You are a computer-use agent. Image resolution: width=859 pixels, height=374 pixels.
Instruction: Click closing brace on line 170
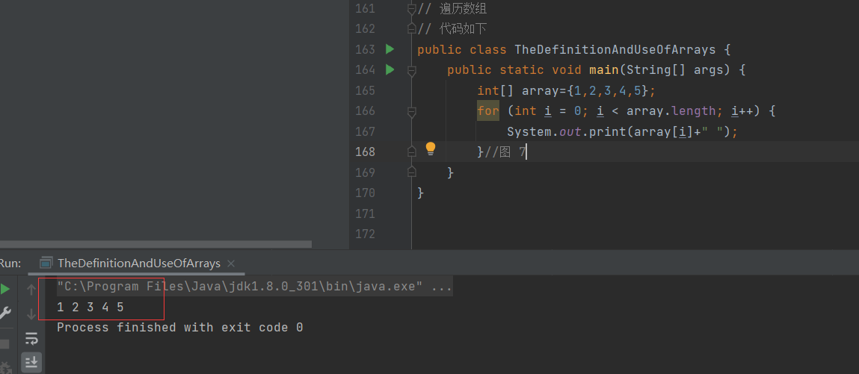421,193
